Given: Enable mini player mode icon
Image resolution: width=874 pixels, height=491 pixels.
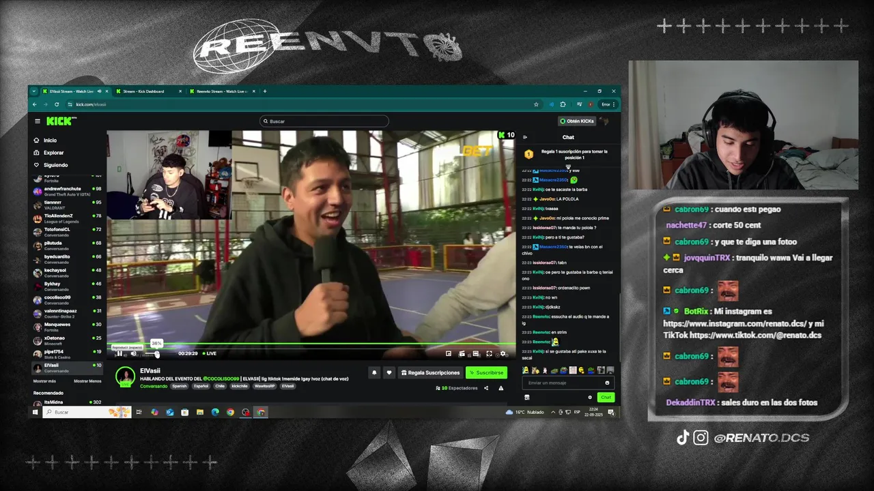Looking at the screenshot, I should (x=449, y=353).
